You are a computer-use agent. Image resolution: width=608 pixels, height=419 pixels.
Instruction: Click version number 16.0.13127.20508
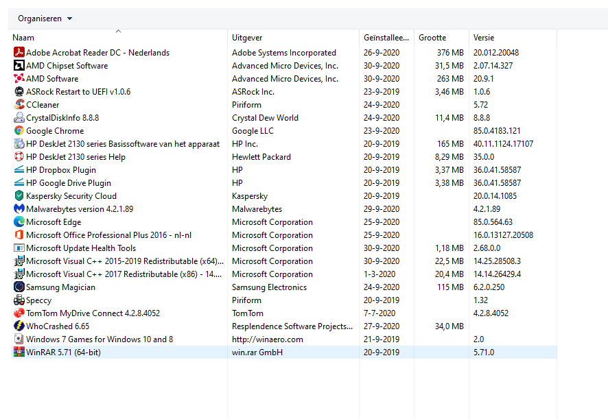503,235
